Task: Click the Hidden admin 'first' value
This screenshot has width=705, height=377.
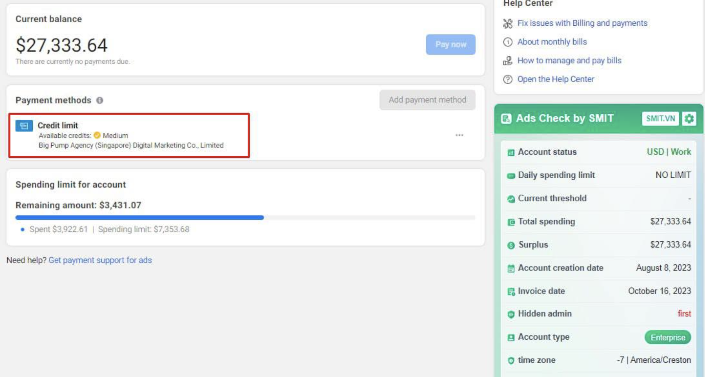Action: [684, 314]
